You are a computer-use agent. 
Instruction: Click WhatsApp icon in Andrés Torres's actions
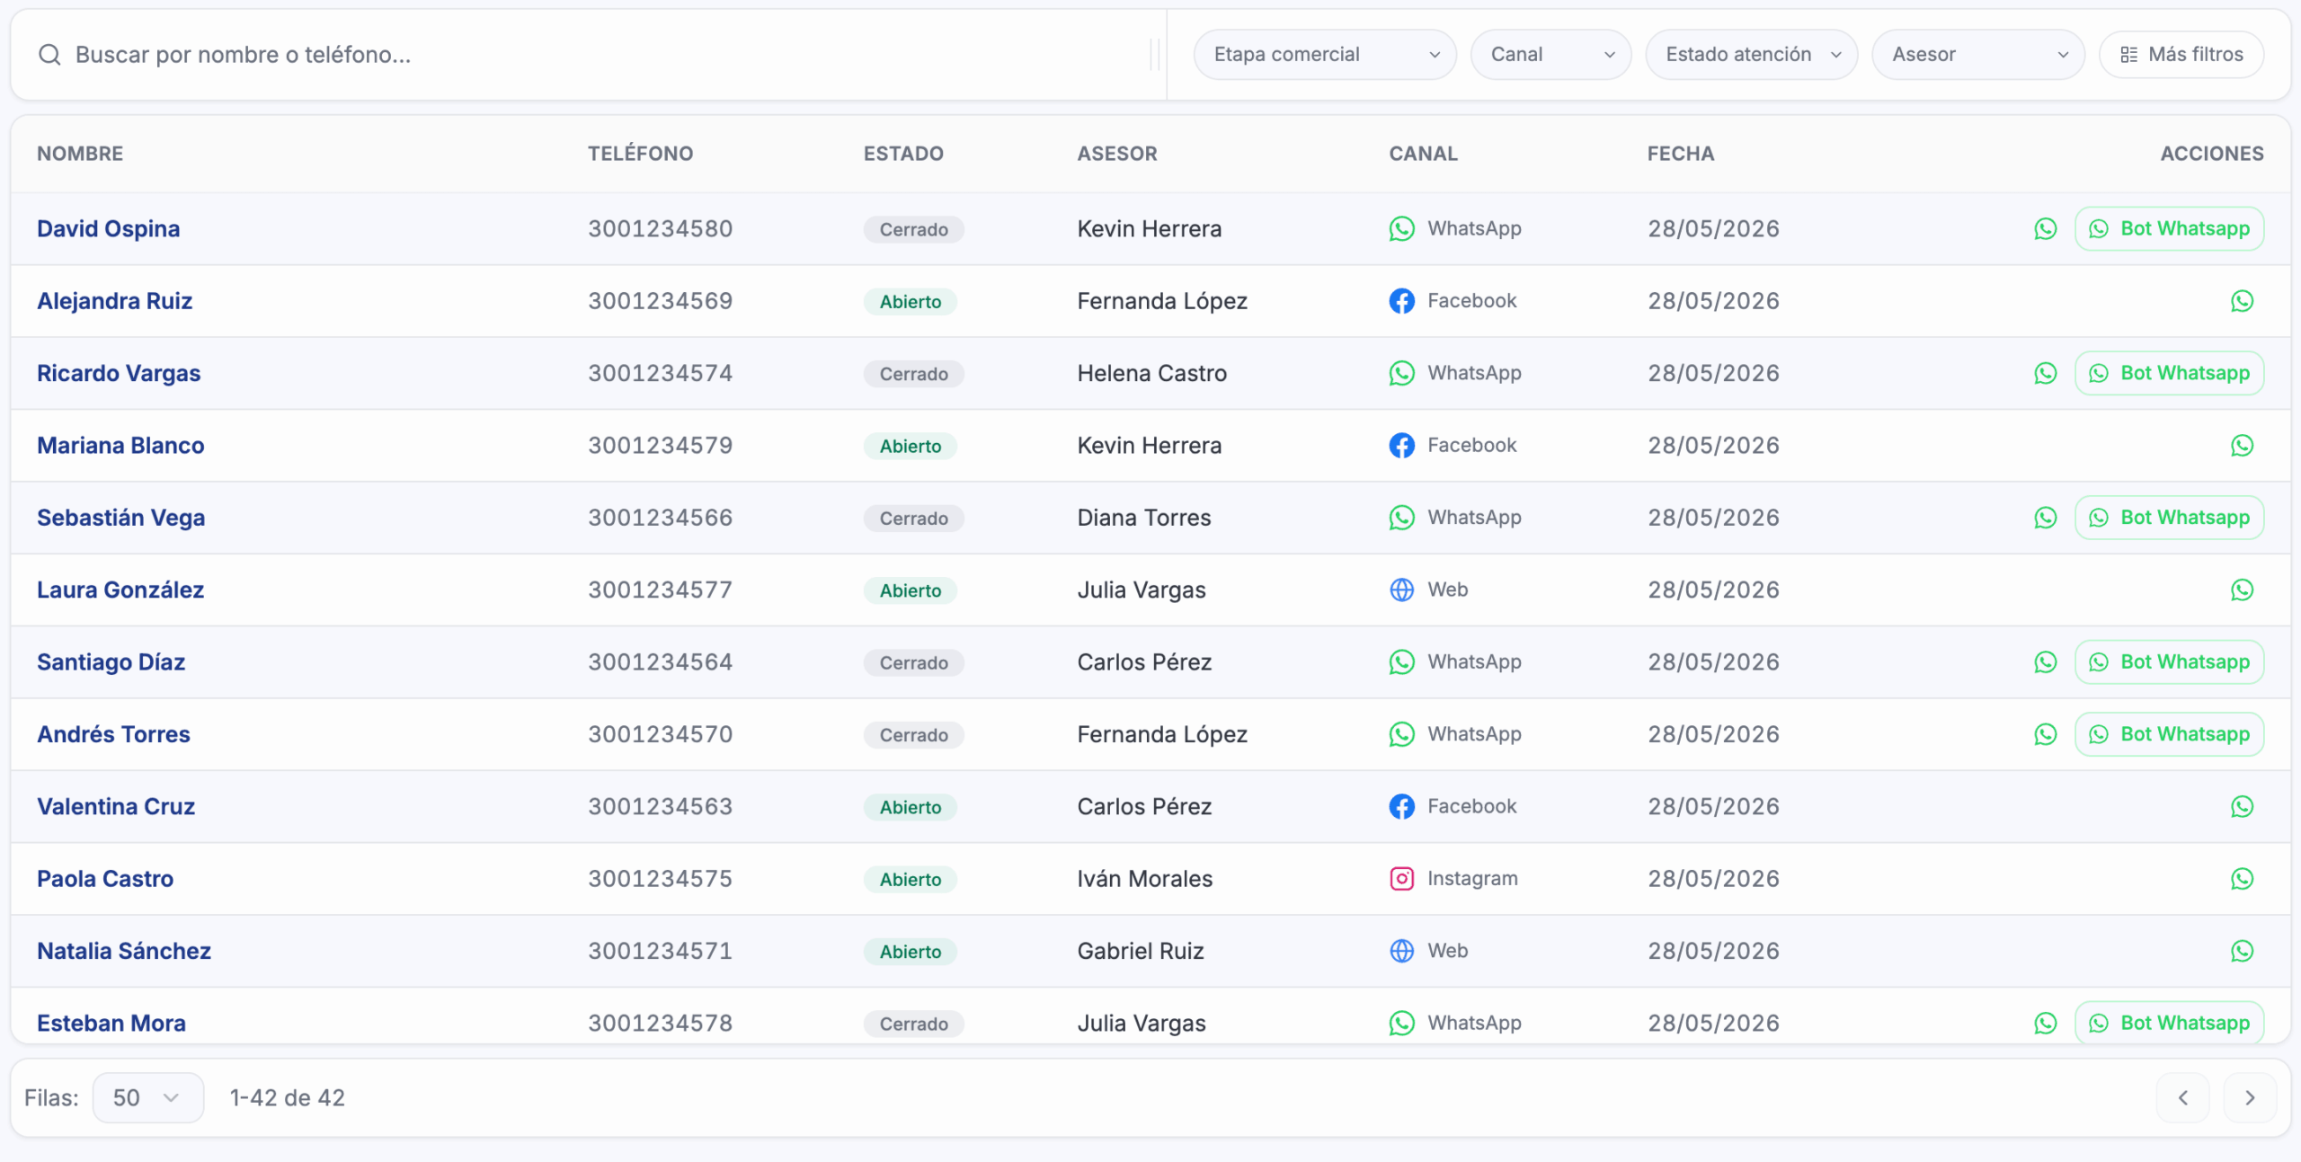click(2045, 734)
